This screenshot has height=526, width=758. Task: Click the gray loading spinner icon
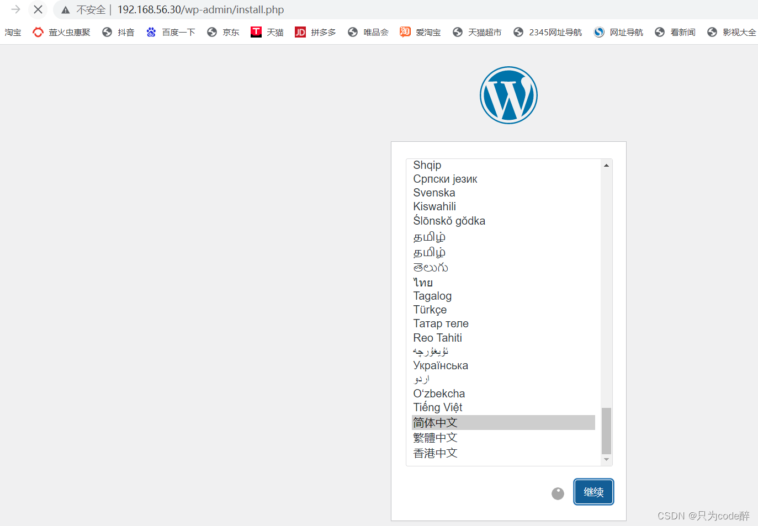[x=558, y=493]
